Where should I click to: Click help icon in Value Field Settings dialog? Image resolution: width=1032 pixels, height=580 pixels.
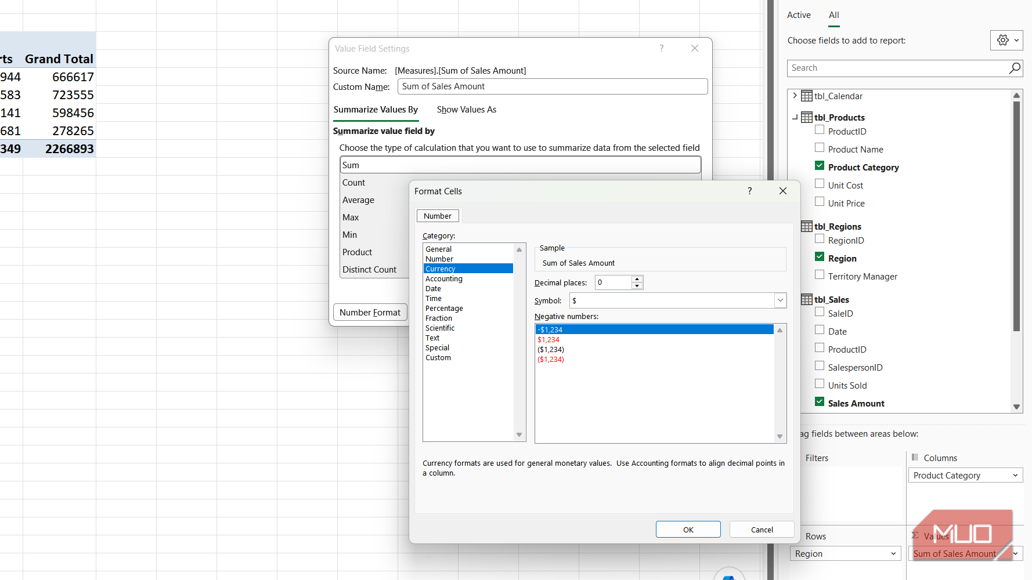[661, 48]
